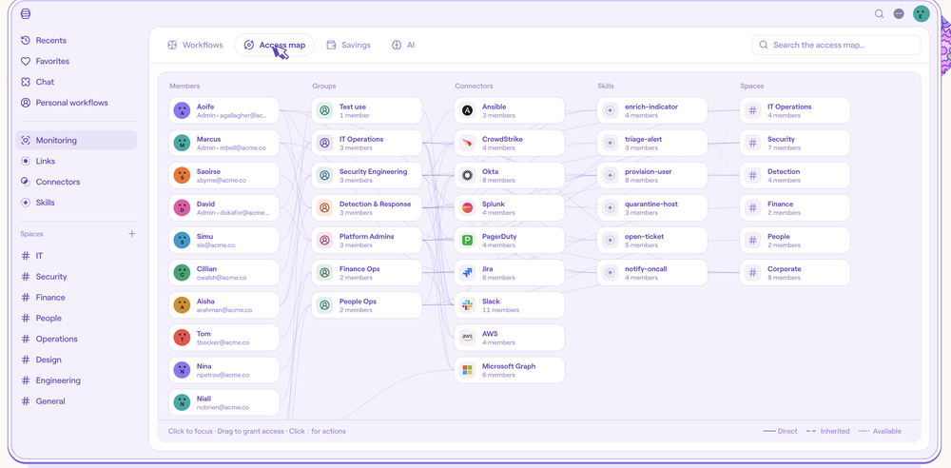Open Connectors in sidebar
Image resolution: width=951 pixels, height=468 pixels.
click(76, 182)
